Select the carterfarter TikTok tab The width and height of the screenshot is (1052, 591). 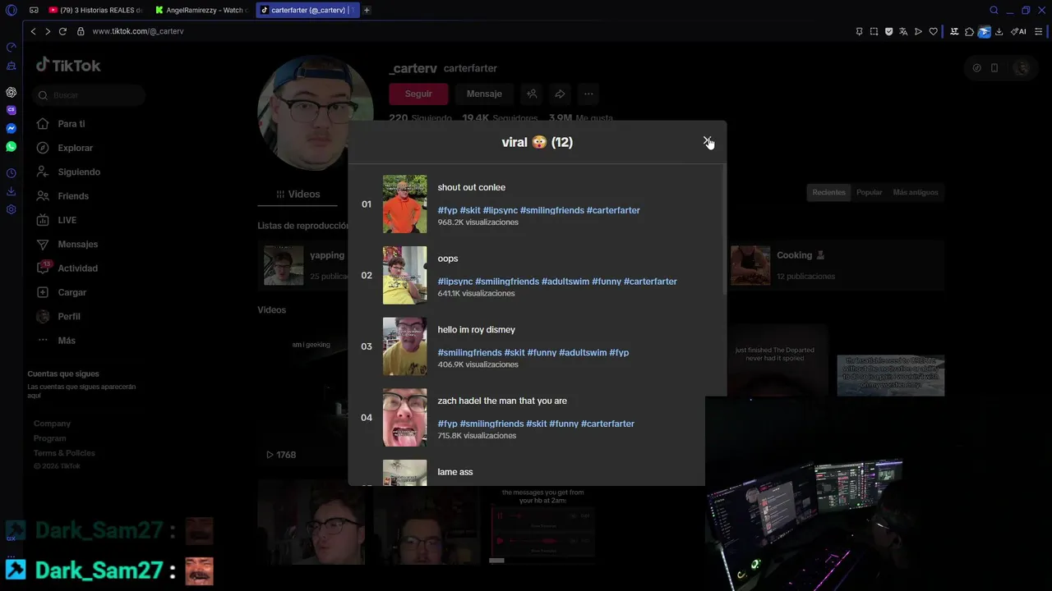[x=308, y=10]
